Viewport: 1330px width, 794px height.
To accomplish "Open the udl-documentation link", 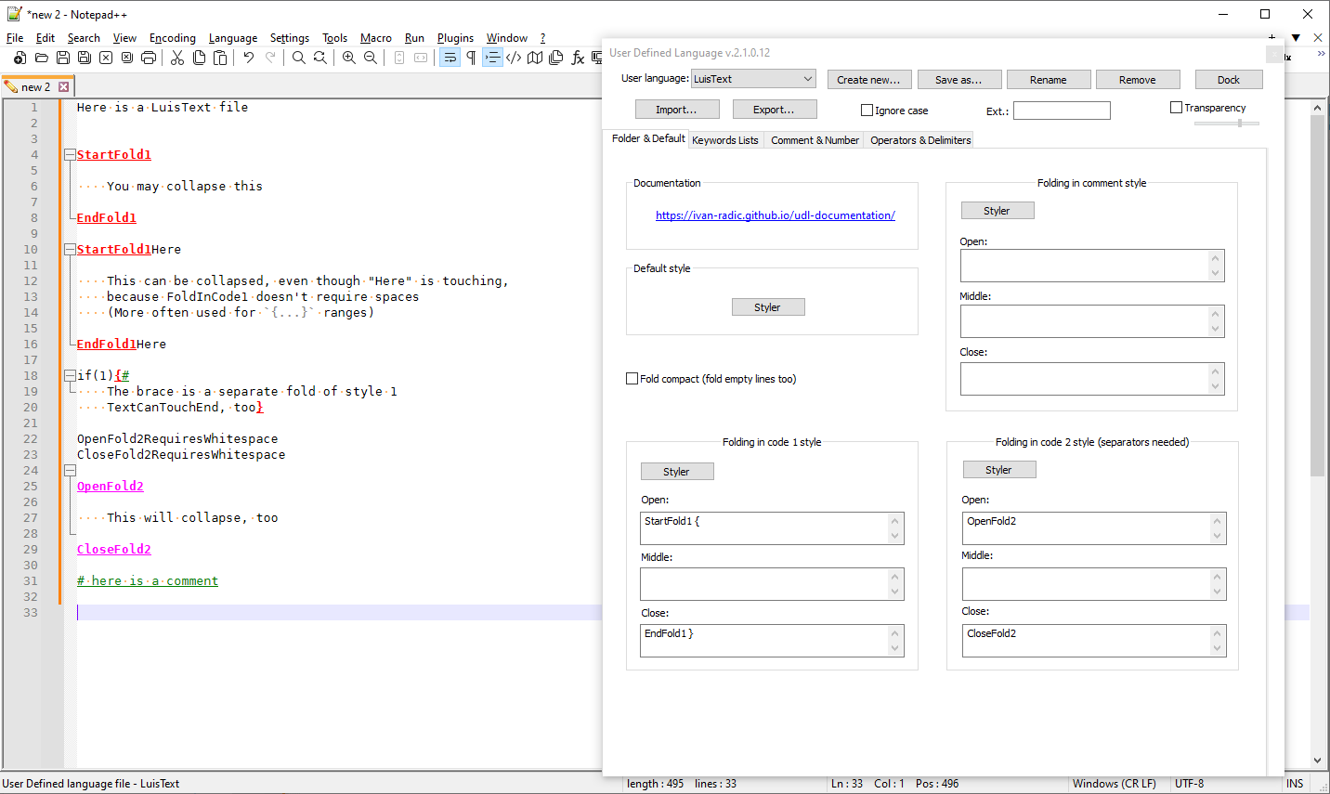I will click(x=776, y=215).
